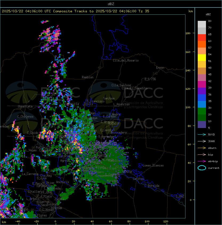Click the cyan ellipse 'current' icon

click(202, 168)
